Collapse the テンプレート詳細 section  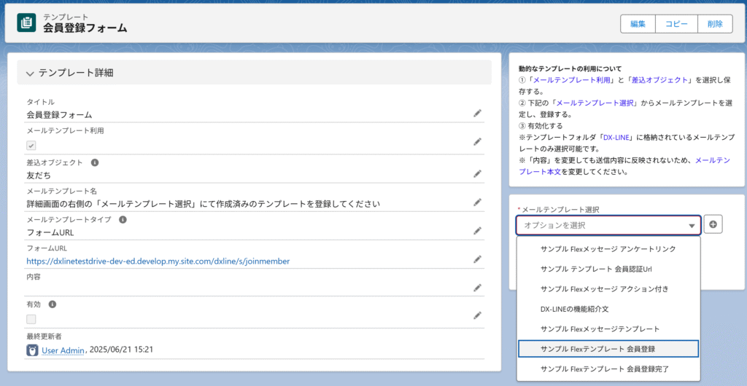pos(30,74)
